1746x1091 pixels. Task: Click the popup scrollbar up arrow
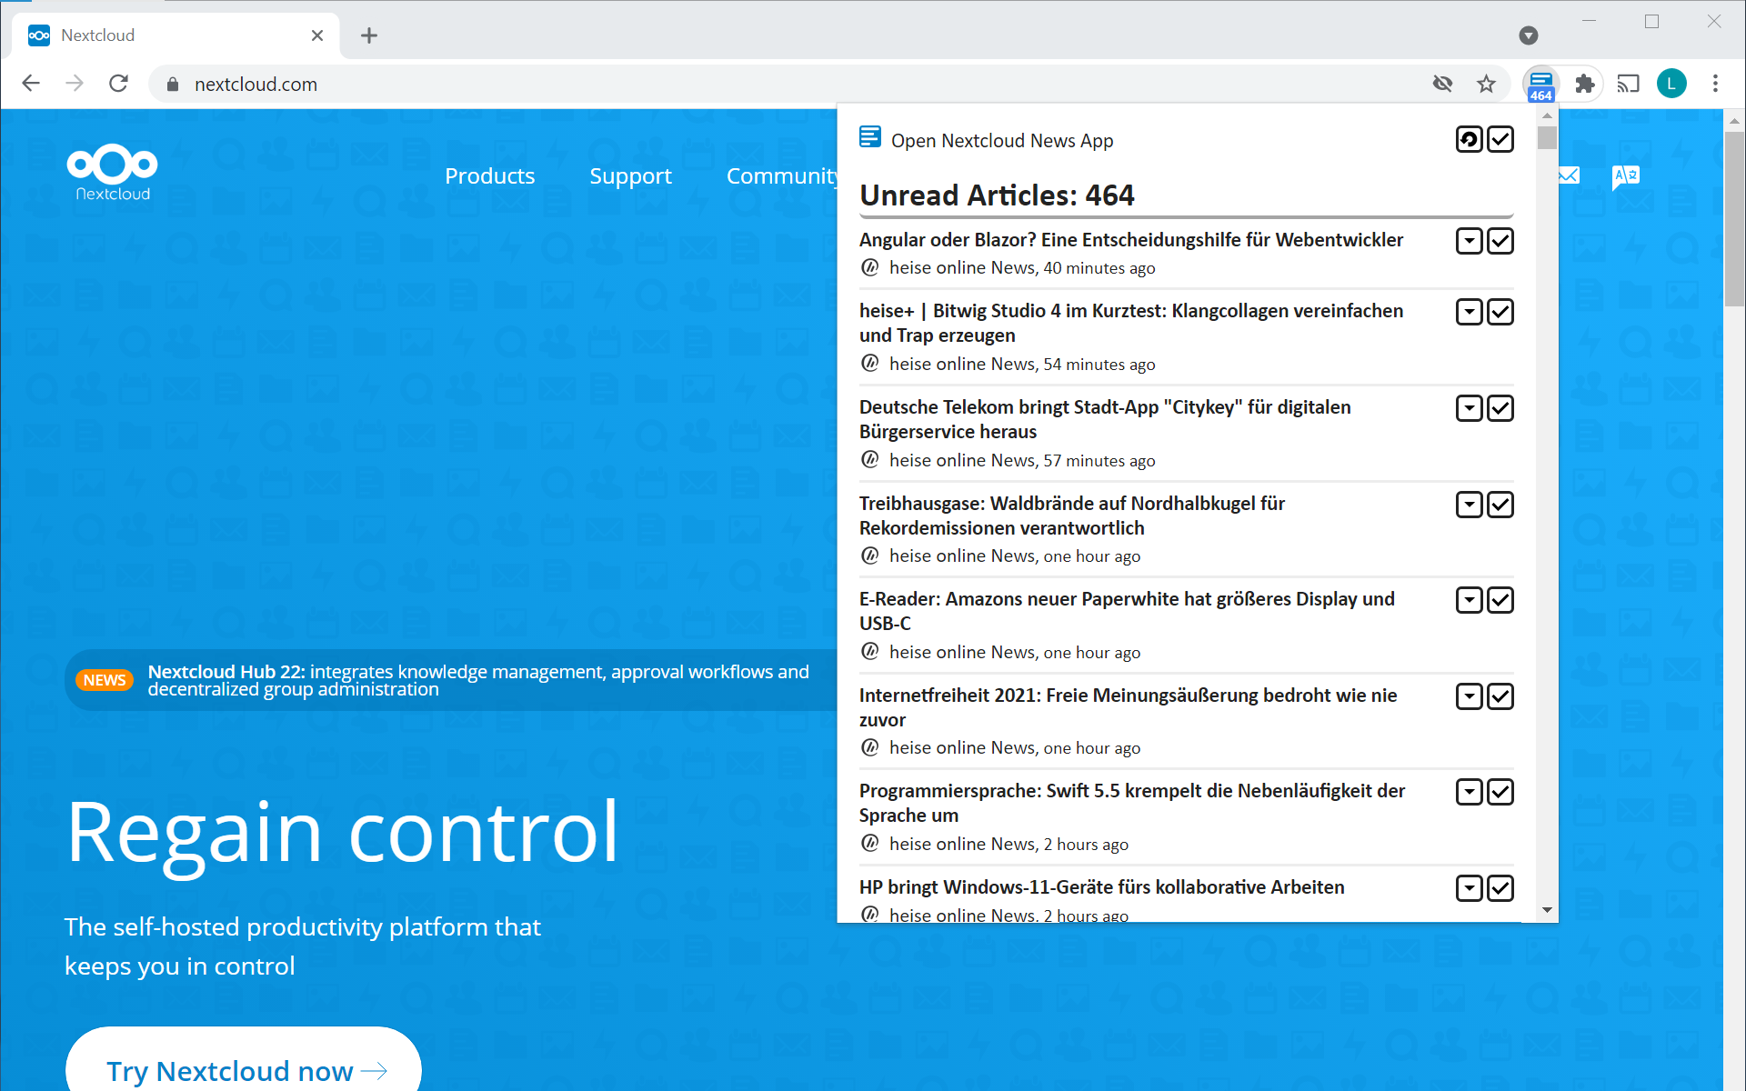(x=1547, y=115)
